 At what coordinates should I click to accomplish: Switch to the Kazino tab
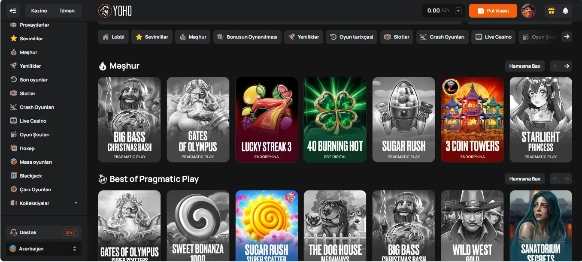[x=39, y=11]
